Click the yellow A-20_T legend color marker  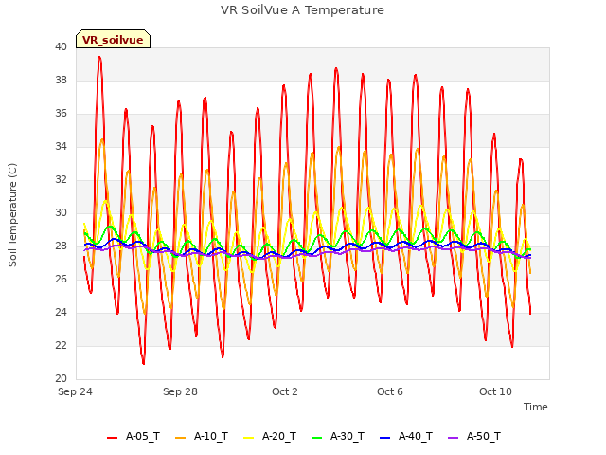point(248,438)
